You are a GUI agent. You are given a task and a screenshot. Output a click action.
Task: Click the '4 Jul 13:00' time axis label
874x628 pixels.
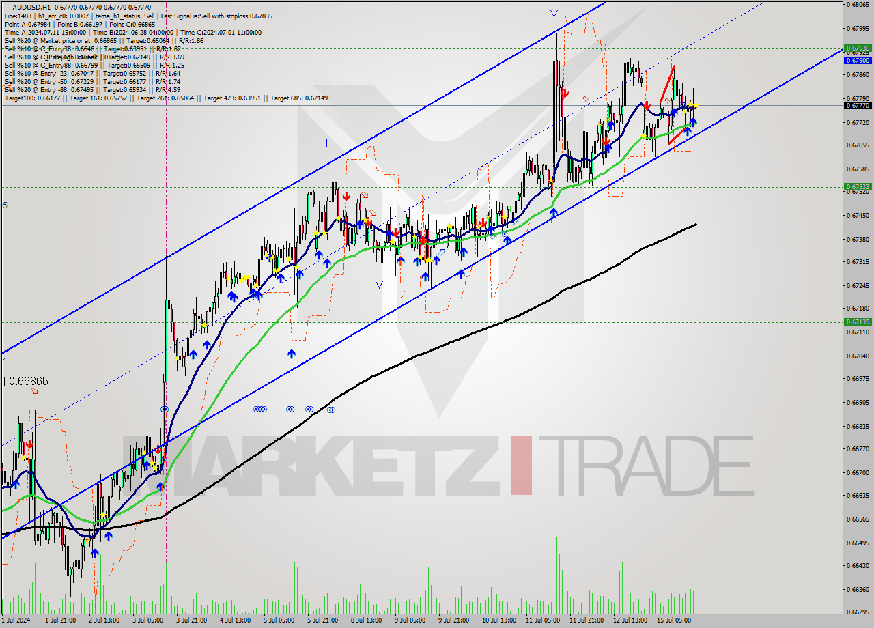coord(236,620)
